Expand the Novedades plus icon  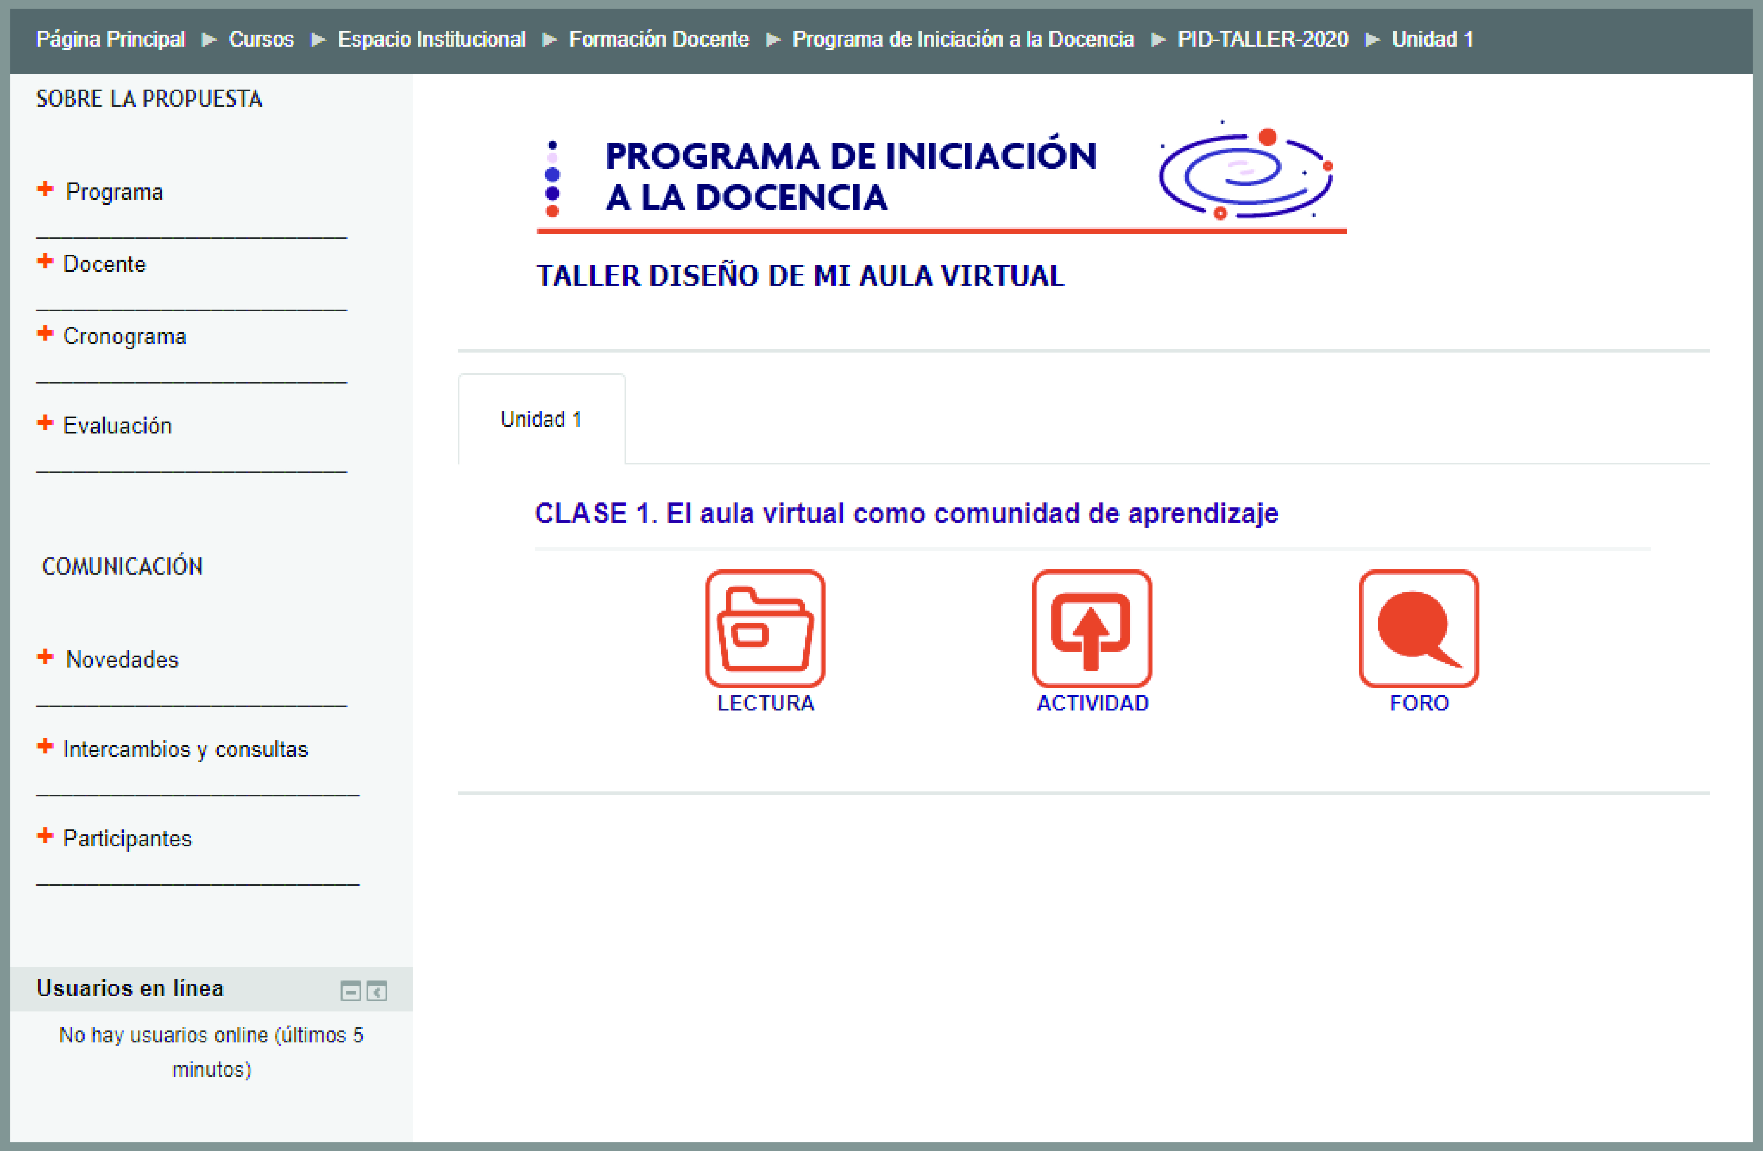point(45,656)
